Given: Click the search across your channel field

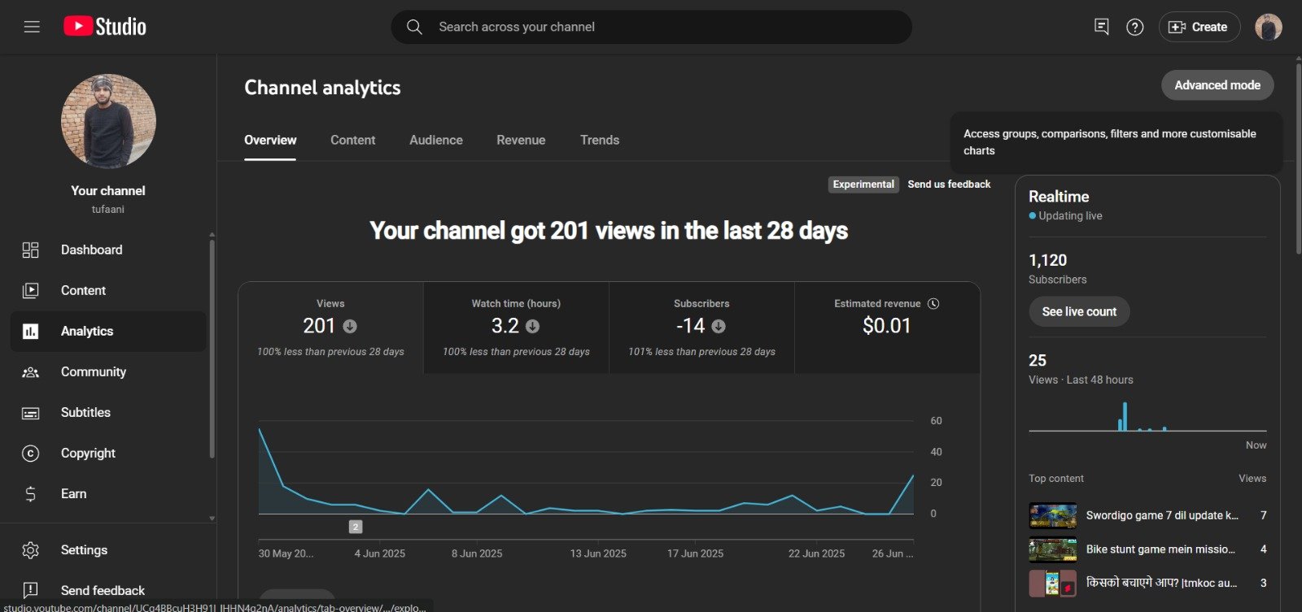Looking at the screenshot, I should pos(651,27).
